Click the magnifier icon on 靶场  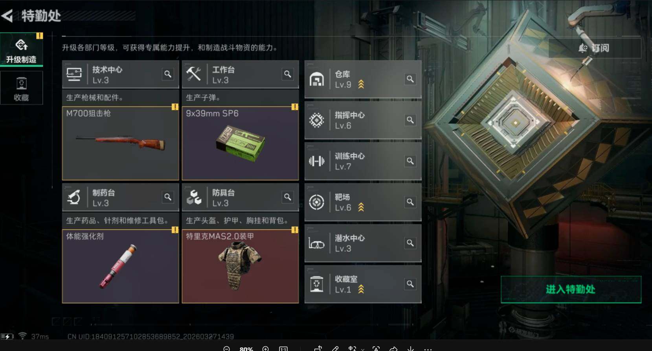pos(410,202)
